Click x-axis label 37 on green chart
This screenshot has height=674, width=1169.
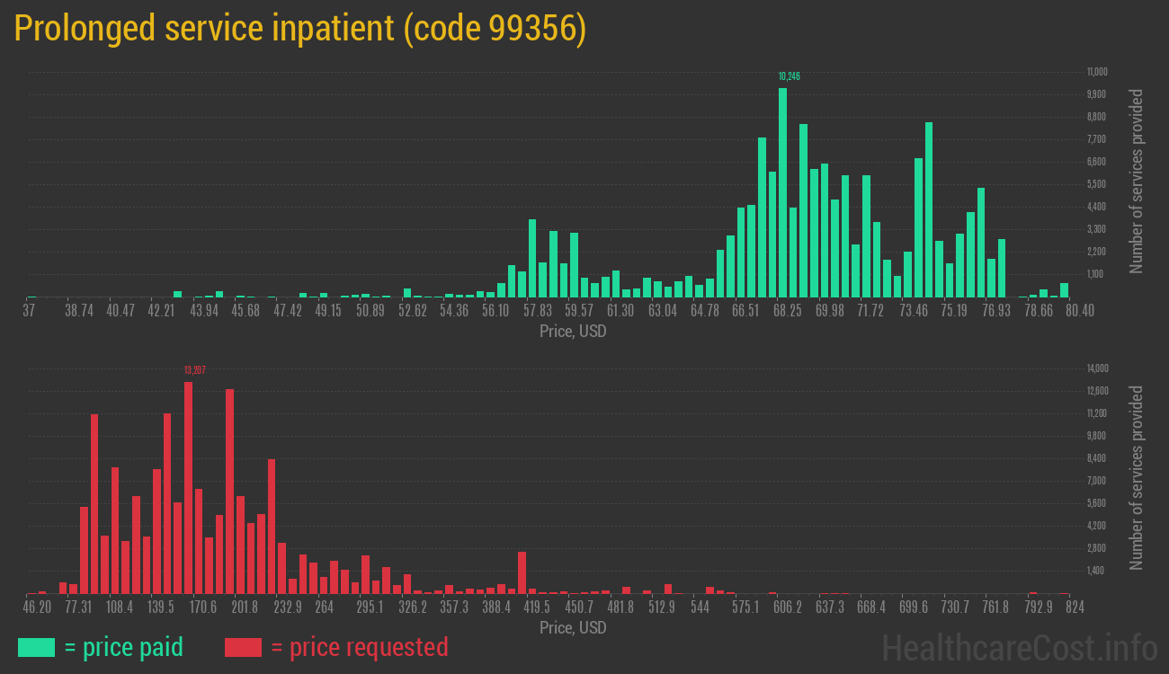click(x=29, y=310)
